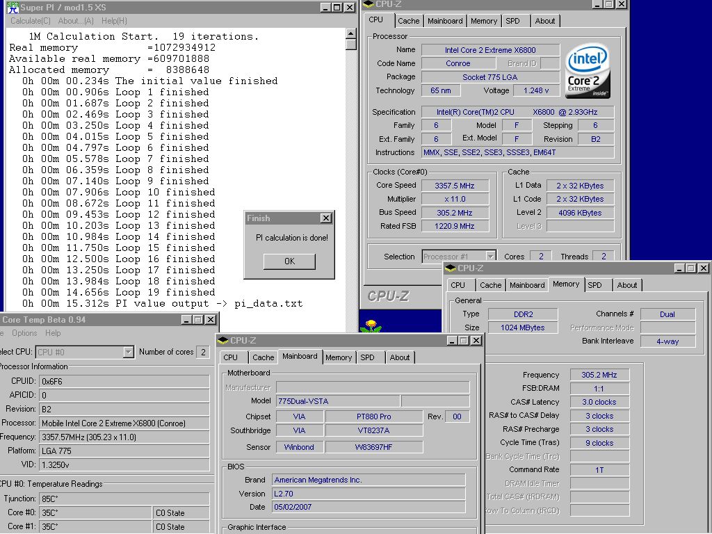This screenshot has width=712, height=534.
Task: Switch to Memory tab in top CPU-Z window
Action: click(x=484, y=21)
